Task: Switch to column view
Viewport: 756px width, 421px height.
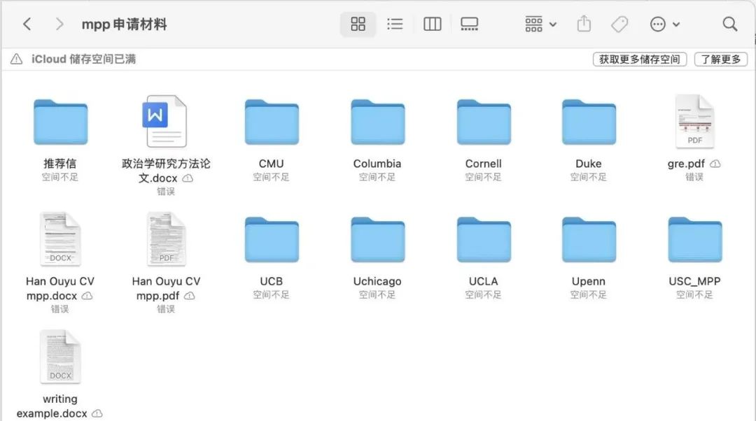Action: [432, 24]
